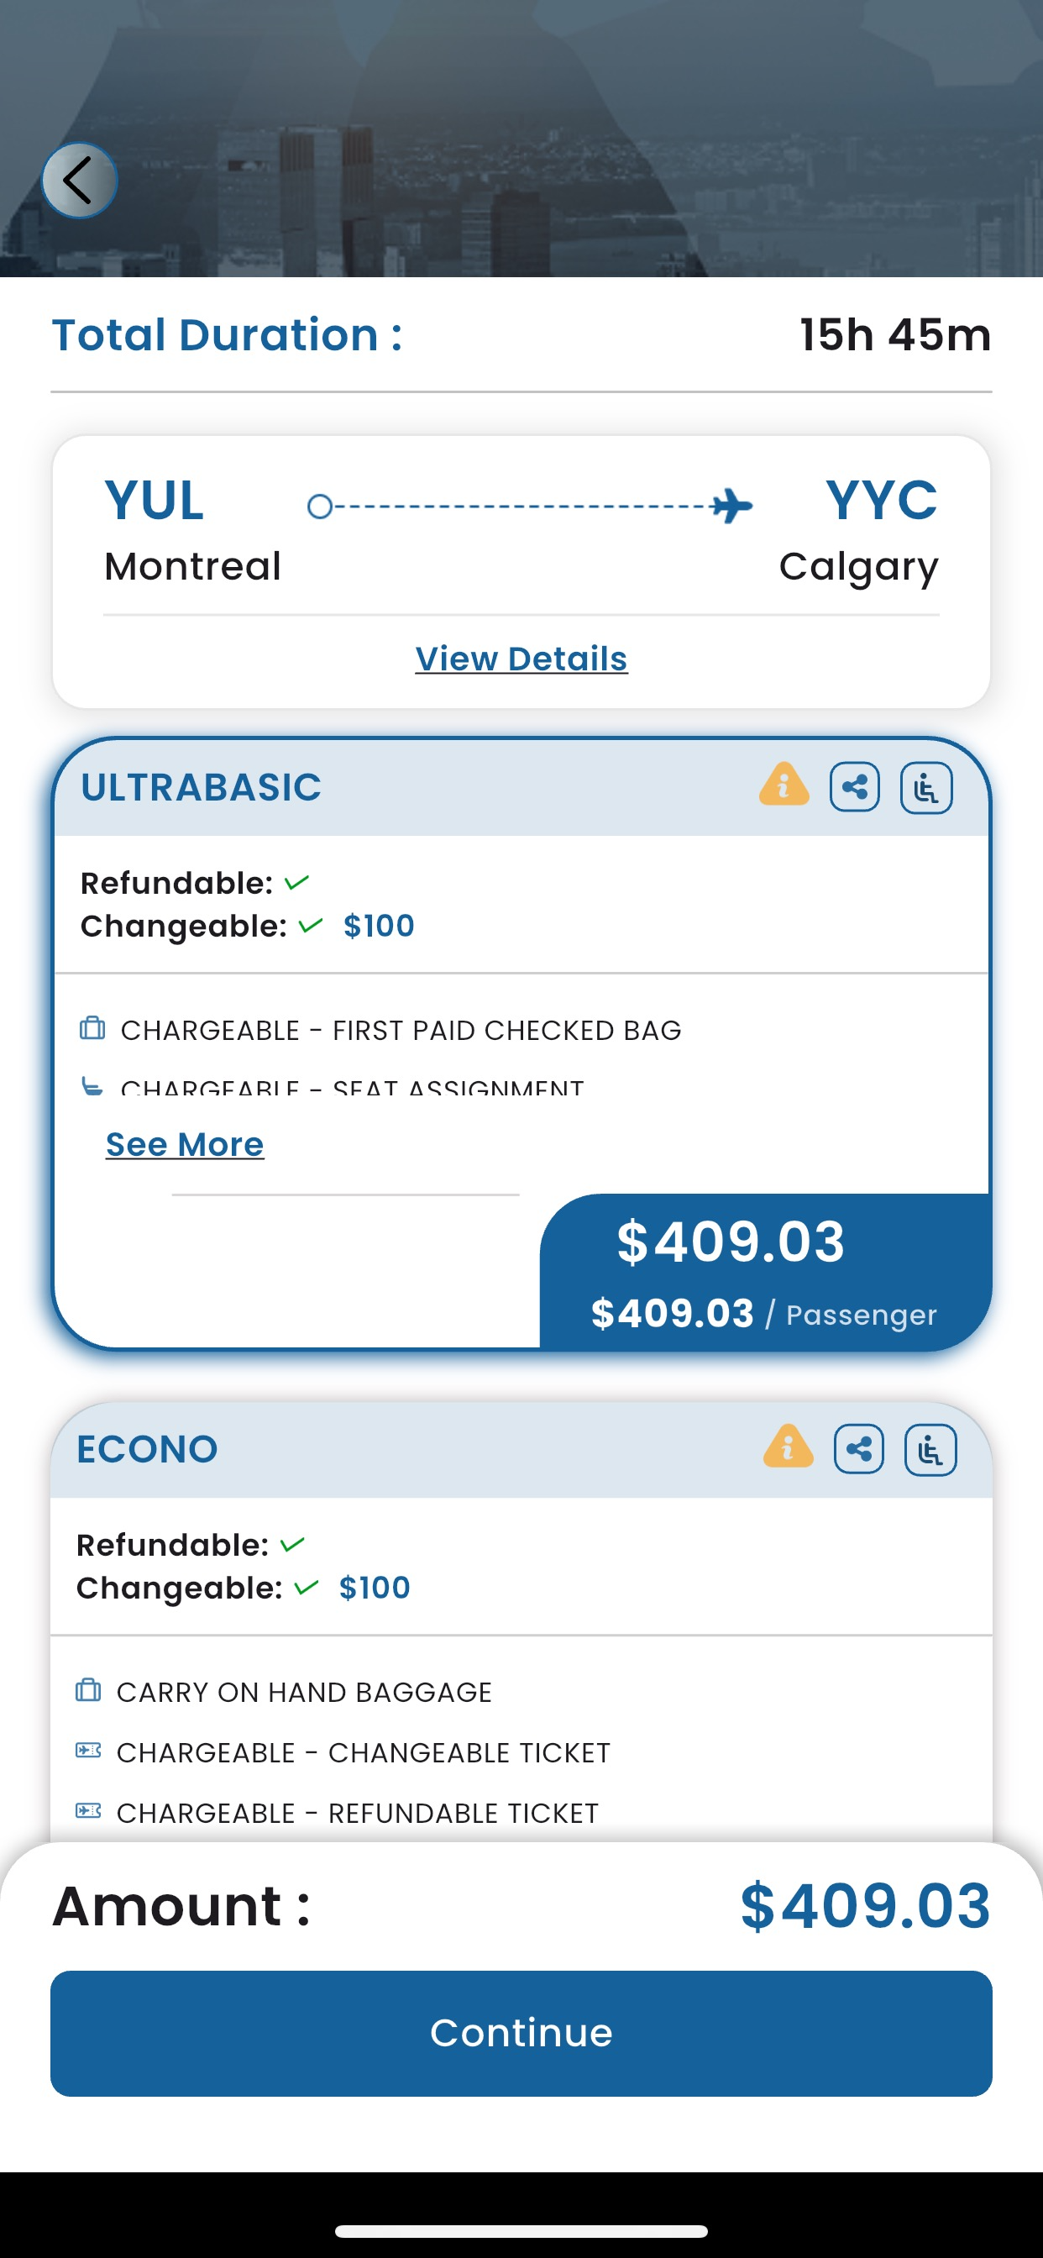Click View Details link
This screenshot has width=1043, height=2258.
tap(521, 659)
